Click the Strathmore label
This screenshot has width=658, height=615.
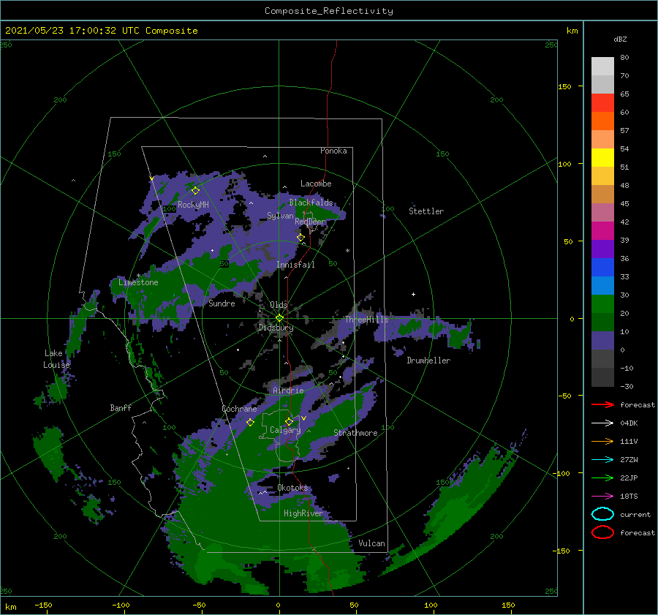click(355, 433)
